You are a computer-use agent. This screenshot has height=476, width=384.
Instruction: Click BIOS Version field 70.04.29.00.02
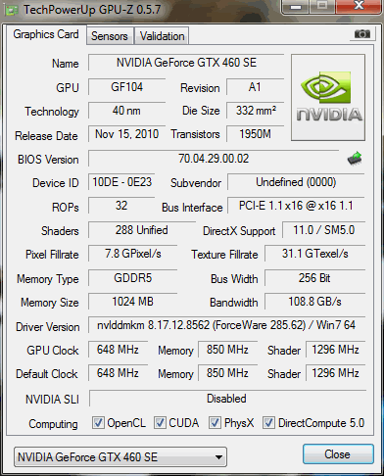(214, 159)
